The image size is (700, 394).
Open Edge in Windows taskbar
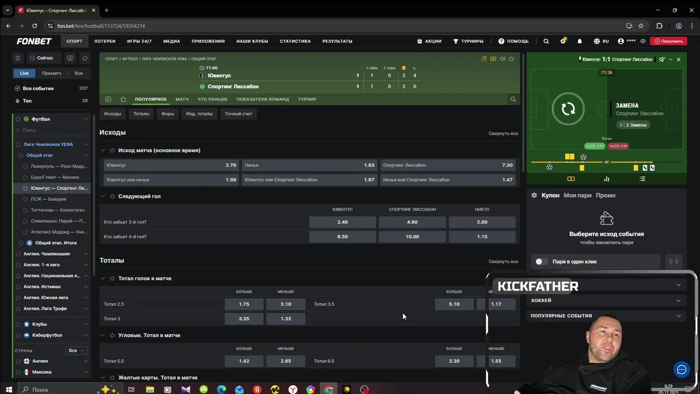[221, 390]
